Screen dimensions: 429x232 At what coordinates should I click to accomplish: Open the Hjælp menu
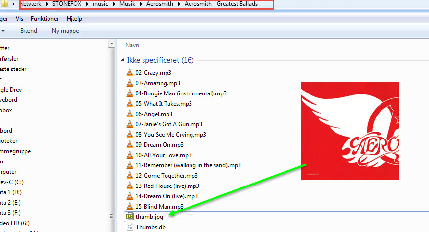(x=74, y=19)
